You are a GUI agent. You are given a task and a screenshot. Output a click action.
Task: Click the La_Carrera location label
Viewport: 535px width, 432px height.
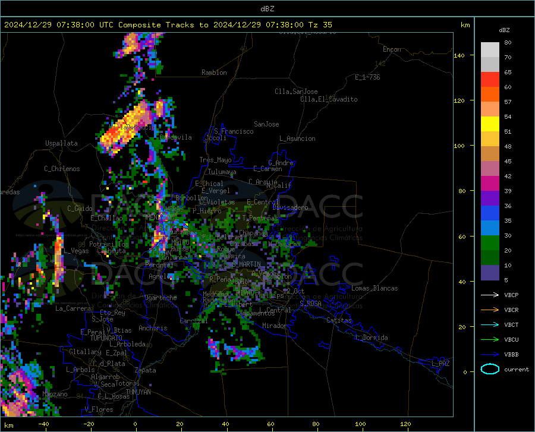point(73,308)
